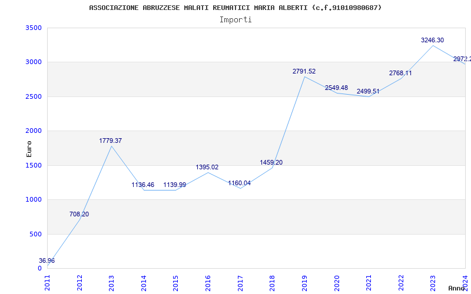The height and width of the screenshot is (294, 471).
Task: Click the 2012 year axis label
Action: tap(79, 283)
